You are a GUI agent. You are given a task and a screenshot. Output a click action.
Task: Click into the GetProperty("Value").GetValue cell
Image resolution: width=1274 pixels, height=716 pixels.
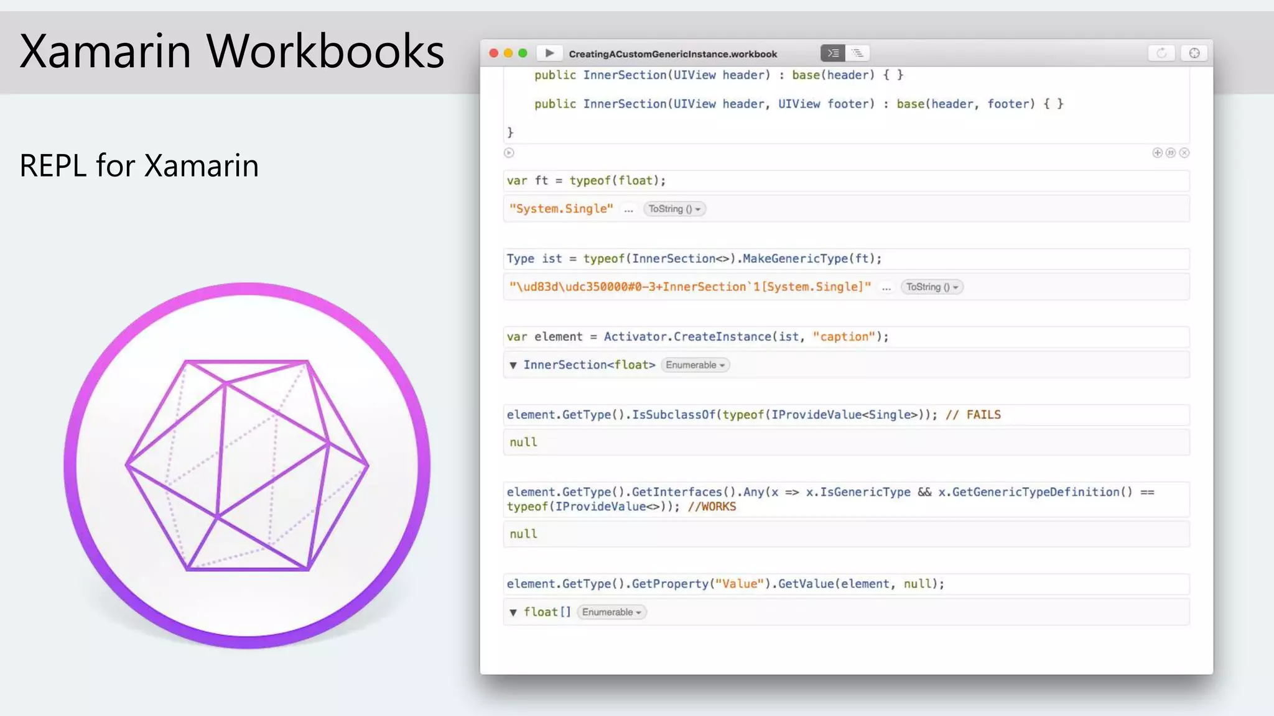847,584
